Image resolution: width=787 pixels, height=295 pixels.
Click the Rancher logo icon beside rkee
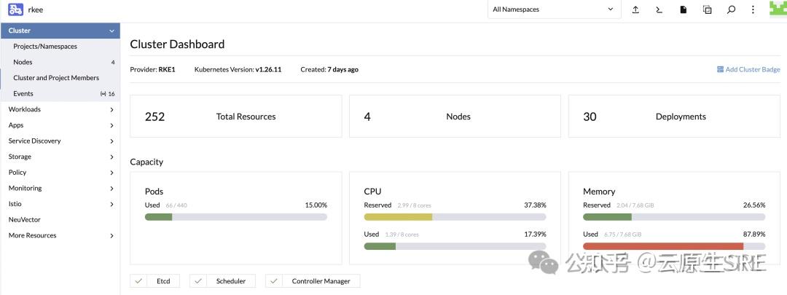click(x=16, y=10)
